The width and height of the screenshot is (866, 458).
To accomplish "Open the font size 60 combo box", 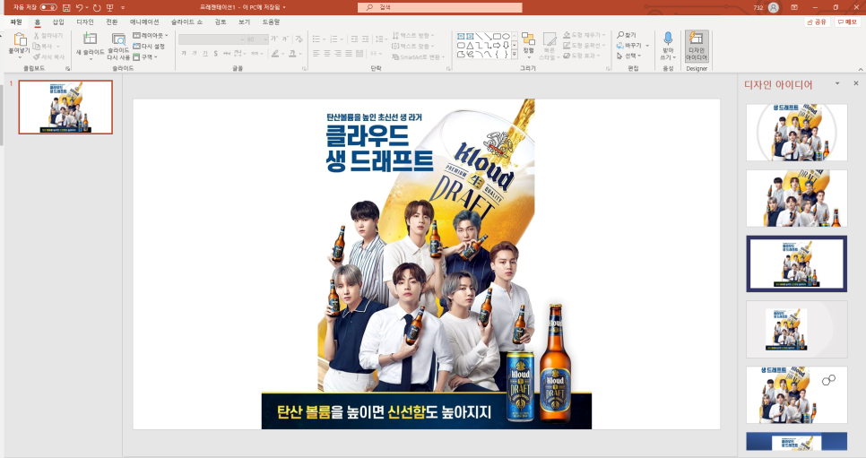I will click(257, 39).
